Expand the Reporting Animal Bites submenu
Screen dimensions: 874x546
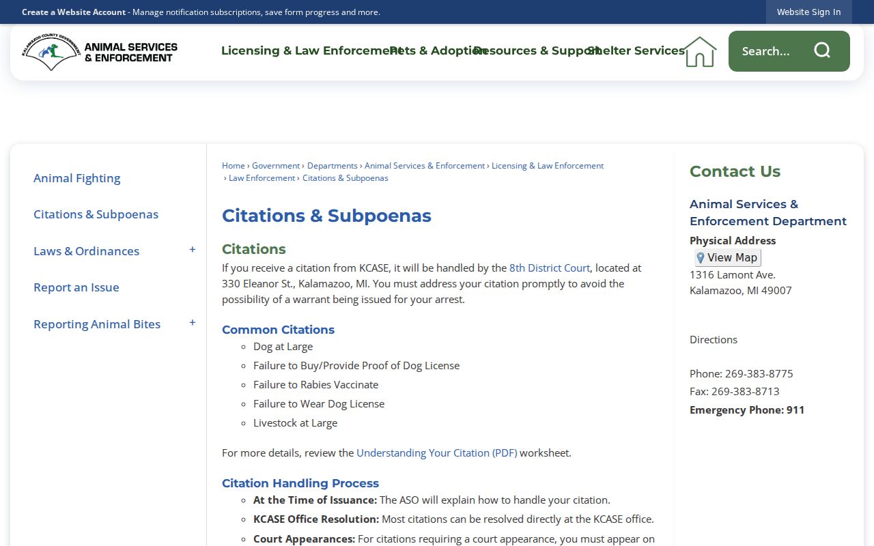point(193,324)
